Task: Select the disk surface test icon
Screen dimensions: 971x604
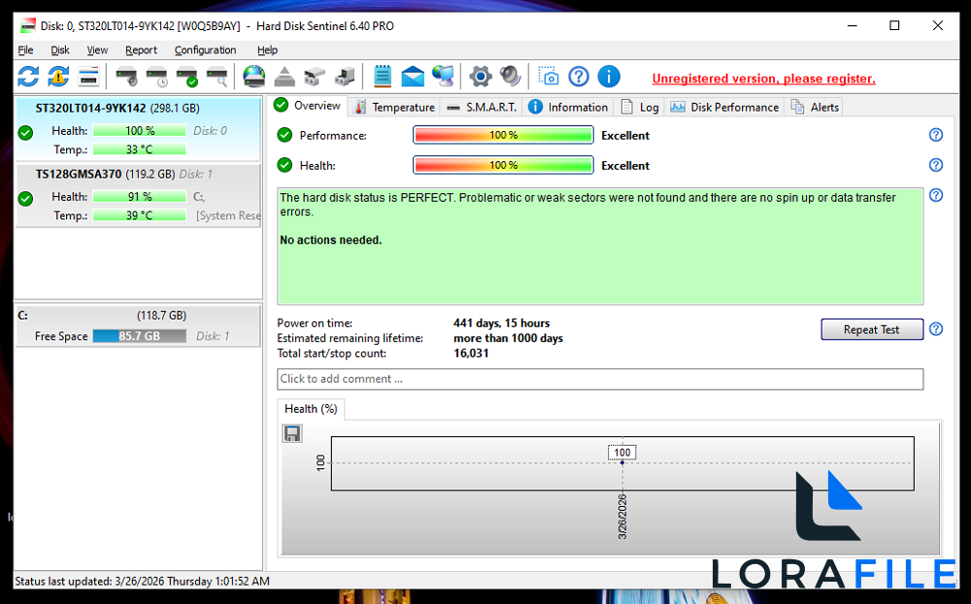Action: (x=216, y=76)
